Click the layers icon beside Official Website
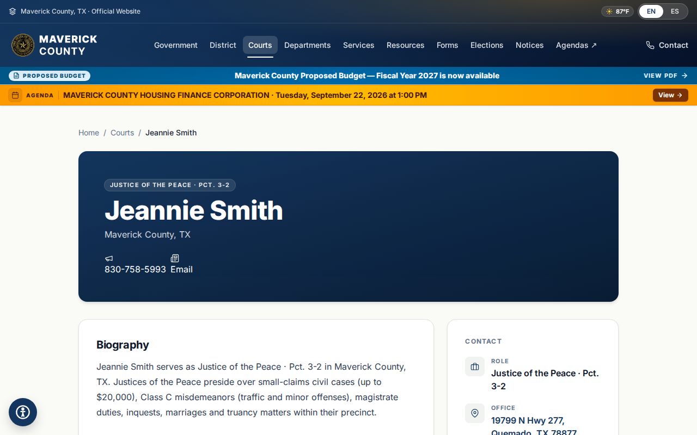The height and width of the screenshot is (435, 697). coord(13,11)
